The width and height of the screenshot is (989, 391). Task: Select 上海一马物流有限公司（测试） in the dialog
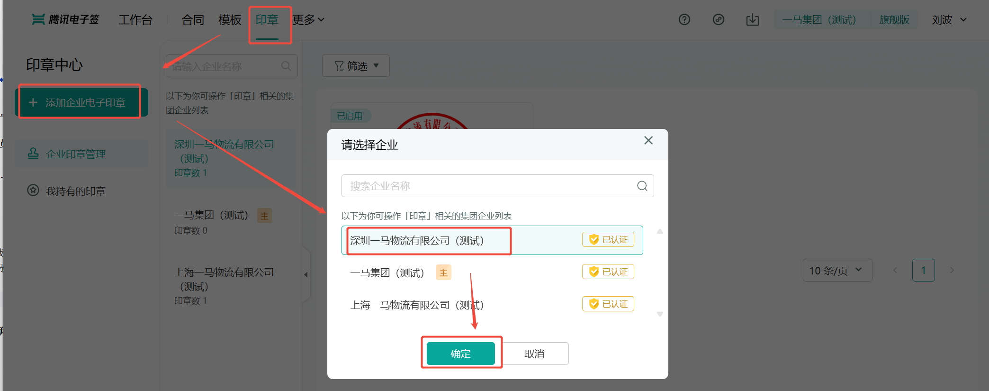tap(416, 305)
